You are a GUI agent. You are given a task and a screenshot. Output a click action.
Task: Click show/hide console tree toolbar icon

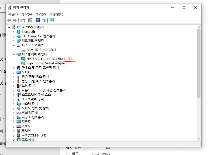[23, 20]
